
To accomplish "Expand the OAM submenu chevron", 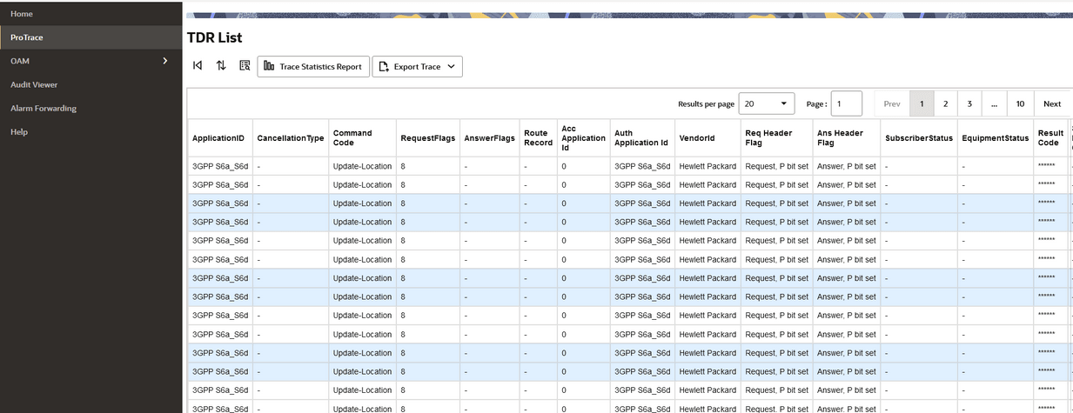I will 165,61.
